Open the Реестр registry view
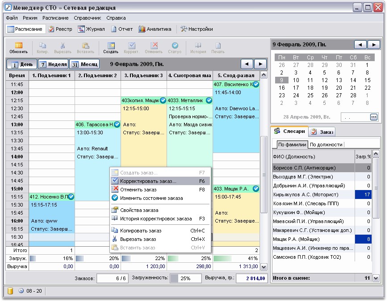This screenshot has width=389, height=302. (x=60, y=29)
